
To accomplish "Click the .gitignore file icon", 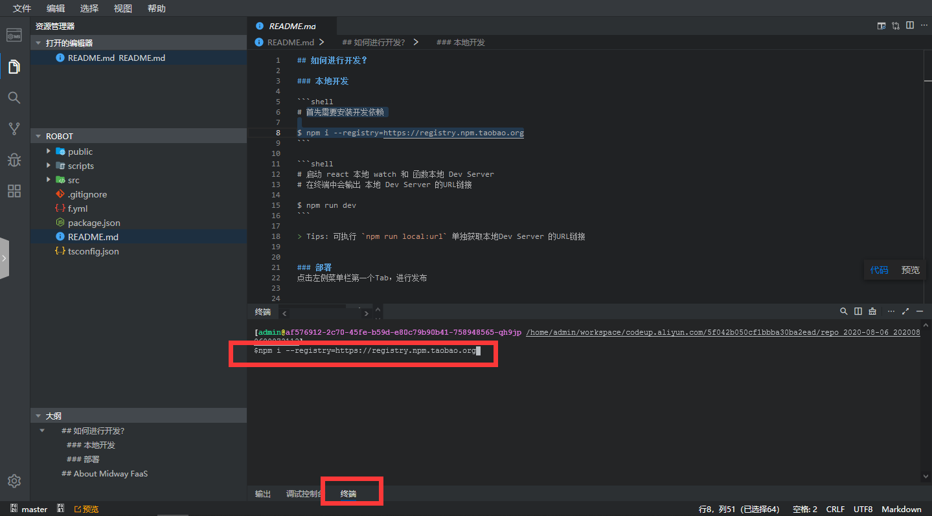I will tap(60, 194).
